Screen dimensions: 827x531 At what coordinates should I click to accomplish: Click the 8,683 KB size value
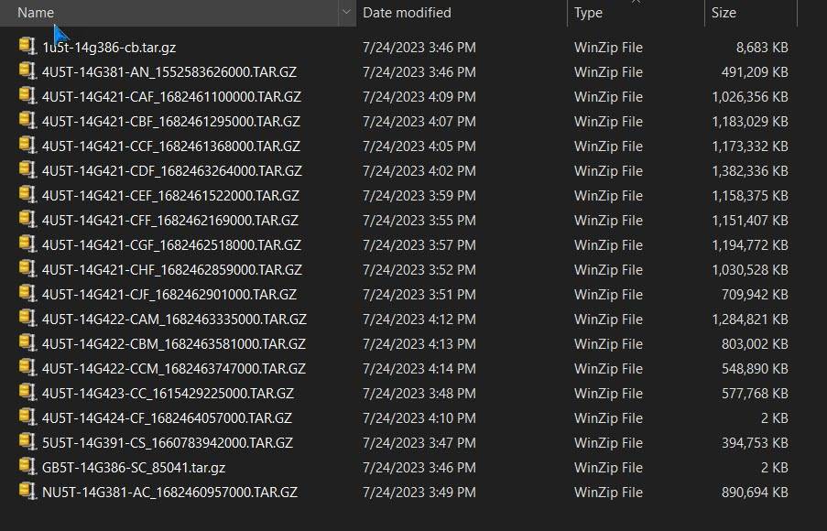click(762, 48)
